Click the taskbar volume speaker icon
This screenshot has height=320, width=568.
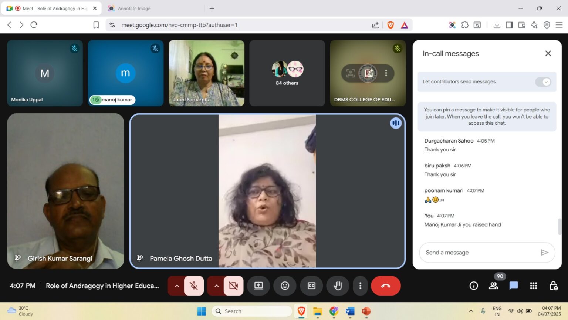point(520,311)
